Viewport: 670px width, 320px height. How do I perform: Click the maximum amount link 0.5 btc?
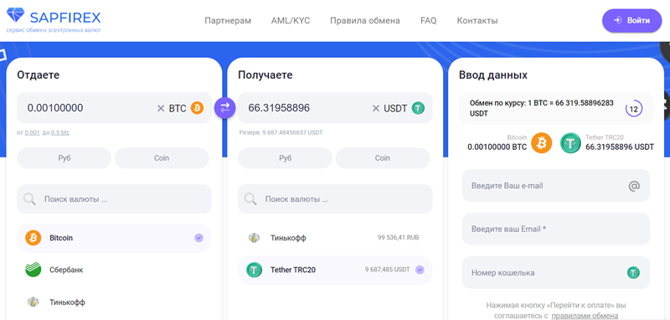[x=60, y=132]
